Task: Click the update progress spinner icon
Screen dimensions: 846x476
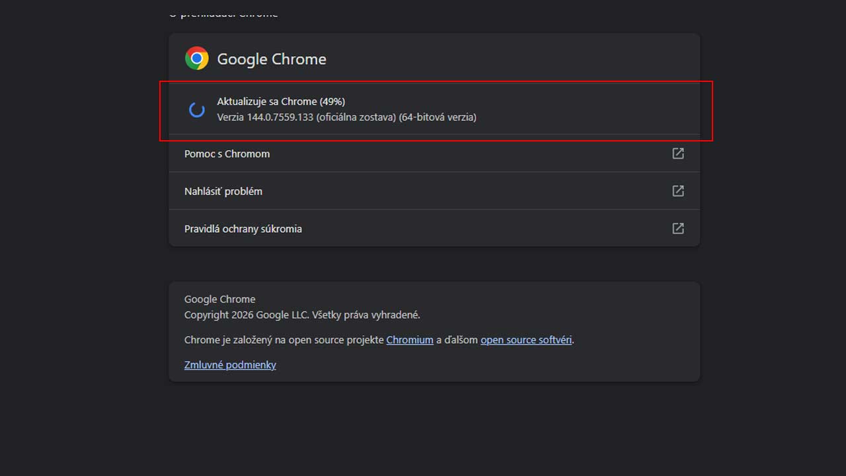Action: (197, 110)
